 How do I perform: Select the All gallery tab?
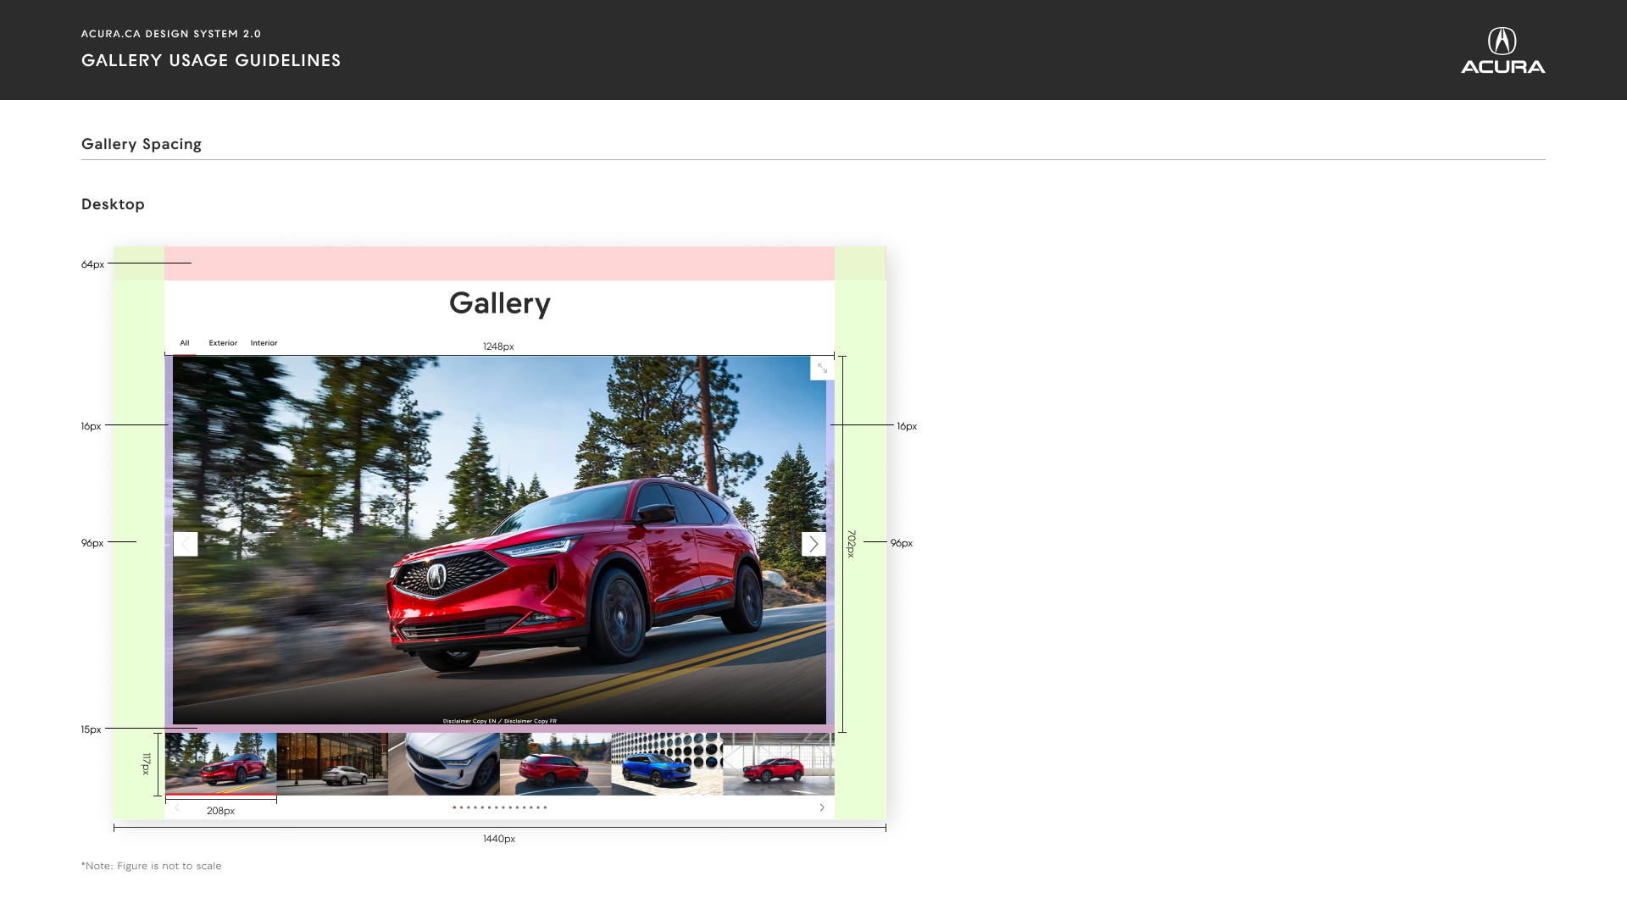[x=185, y=343]
